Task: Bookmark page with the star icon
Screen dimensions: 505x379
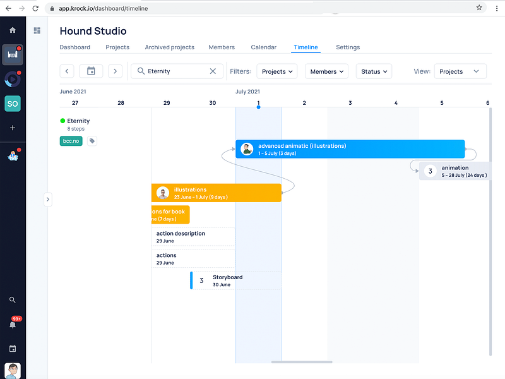Action: 479,8
